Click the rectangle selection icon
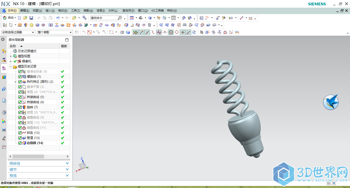Image resolution: width=350 pixels, height=188 pixels. pos(111,32)
